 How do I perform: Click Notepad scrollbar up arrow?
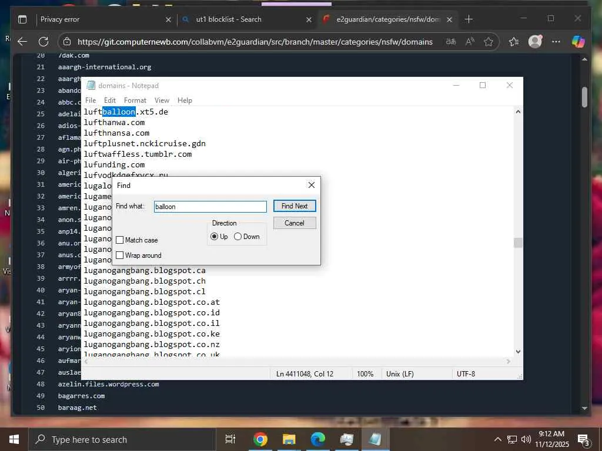tap(518, 112)
